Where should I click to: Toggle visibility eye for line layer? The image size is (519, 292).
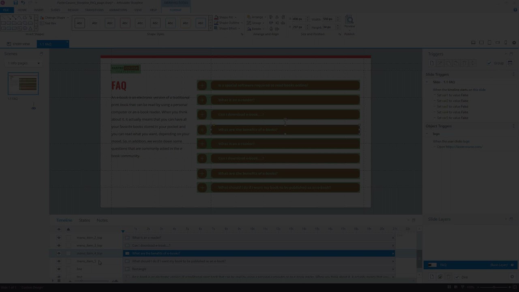pos(59,269)
